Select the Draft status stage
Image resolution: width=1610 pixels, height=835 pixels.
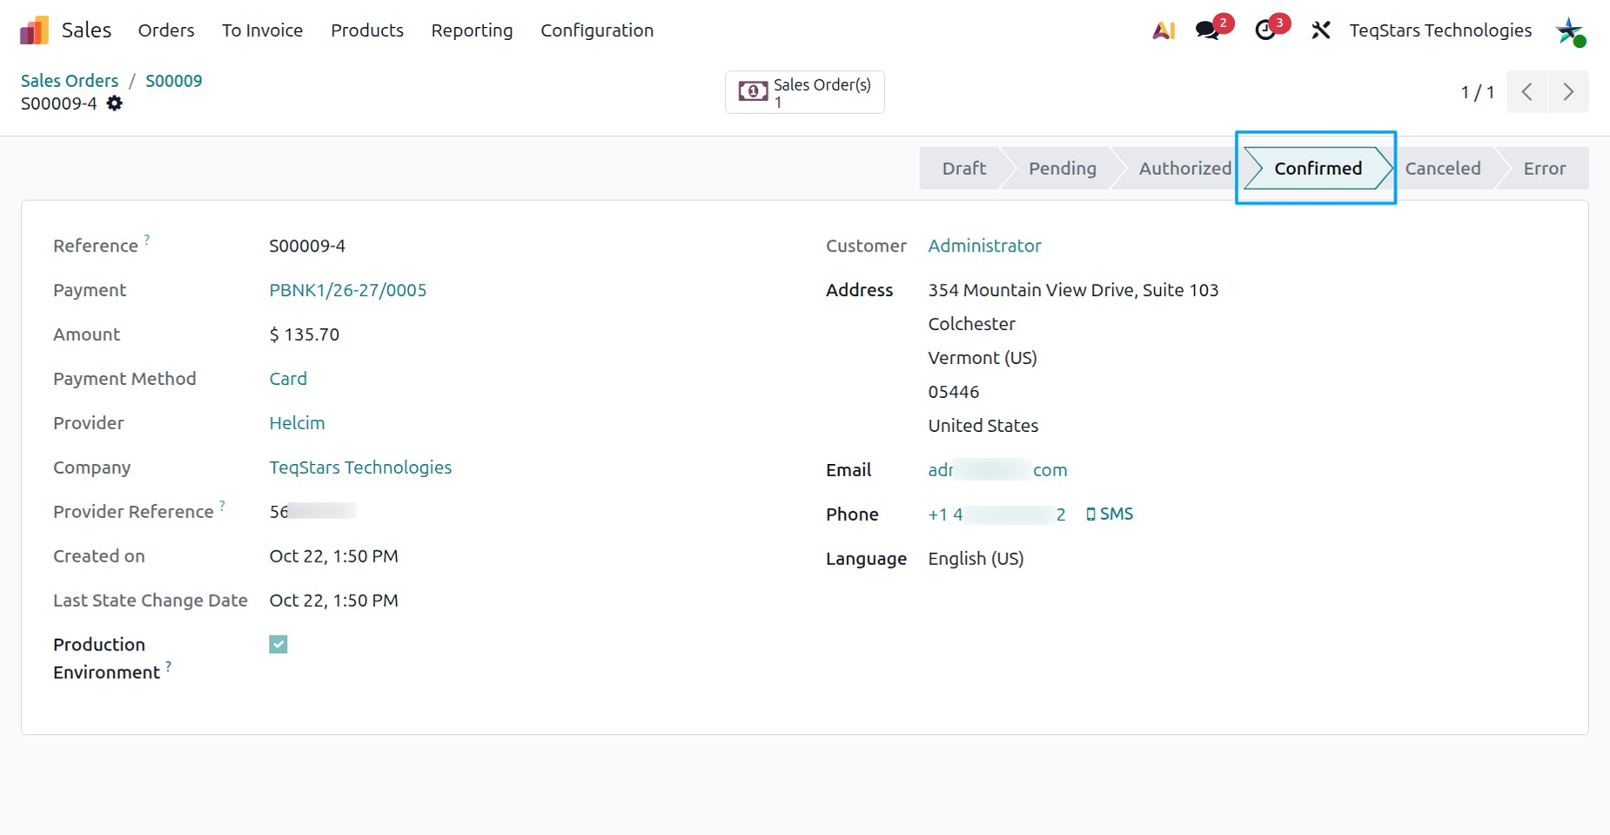tap(963, 168)
